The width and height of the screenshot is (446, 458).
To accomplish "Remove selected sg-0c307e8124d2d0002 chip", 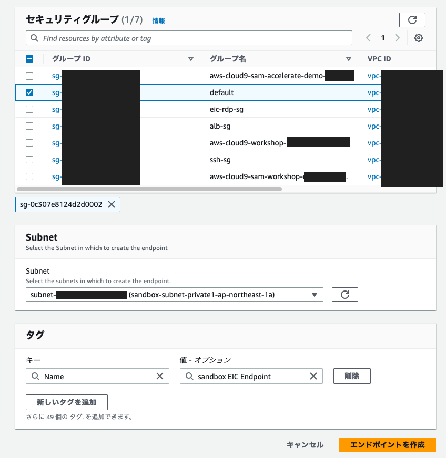I will pos(111,204).
